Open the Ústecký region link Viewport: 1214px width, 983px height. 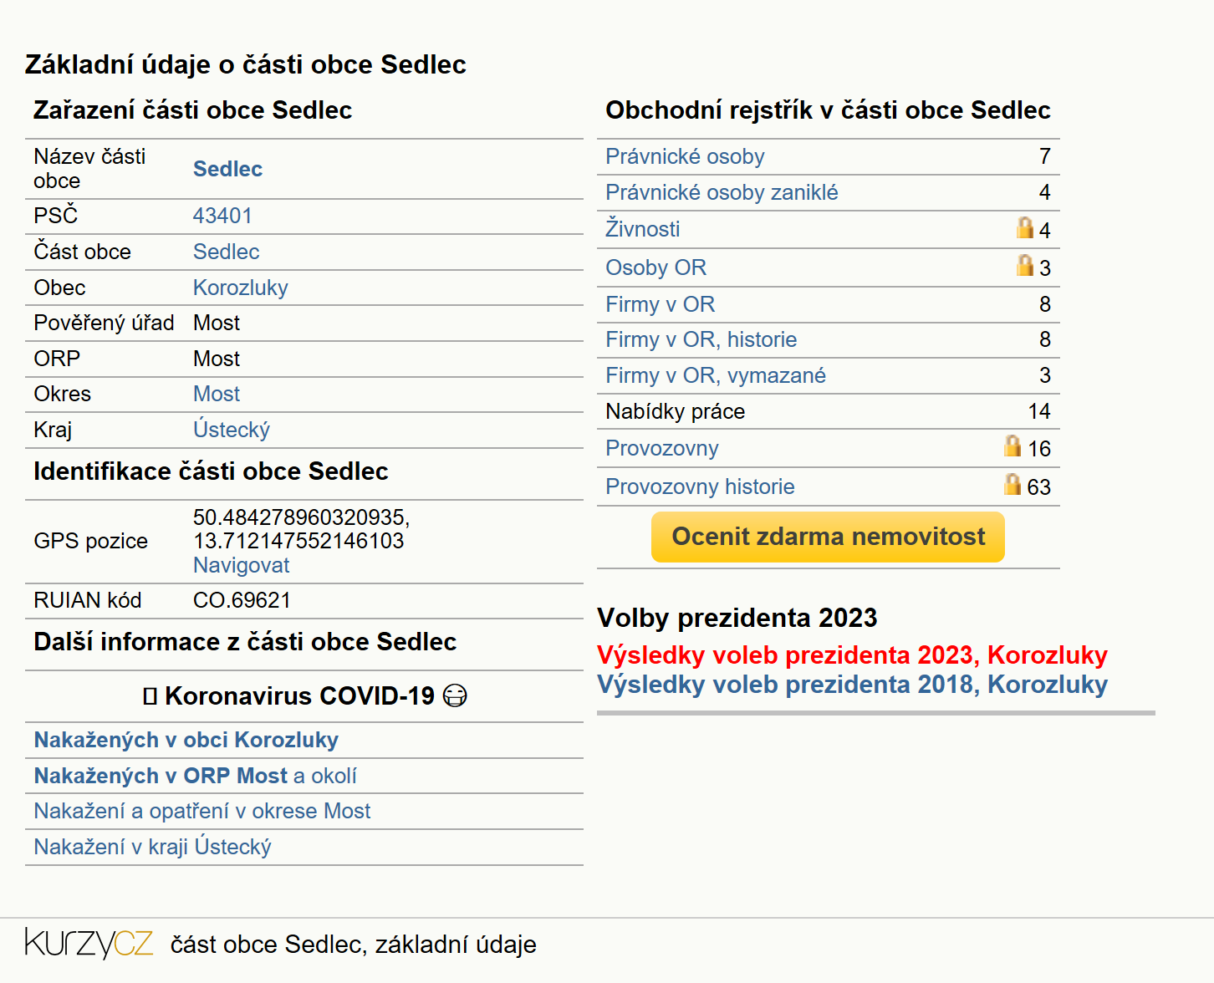pyautogui.click(x=232, y=430)
